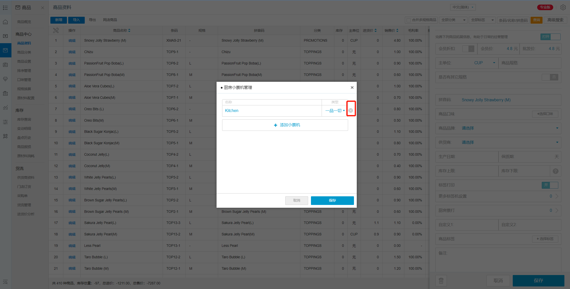Click the trash delete icon bottom panel
The height and width of the screenshot is (289, 570).
(x=441, y=281)
